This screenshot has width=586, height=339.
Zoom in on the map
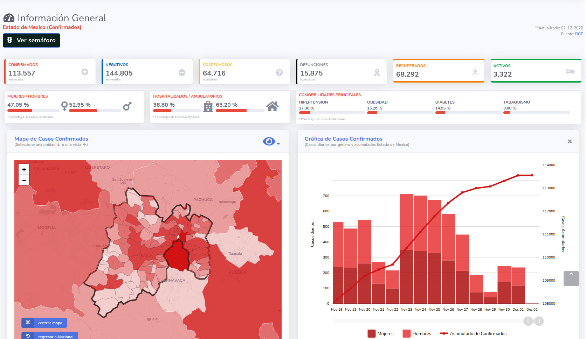(24, 170)
